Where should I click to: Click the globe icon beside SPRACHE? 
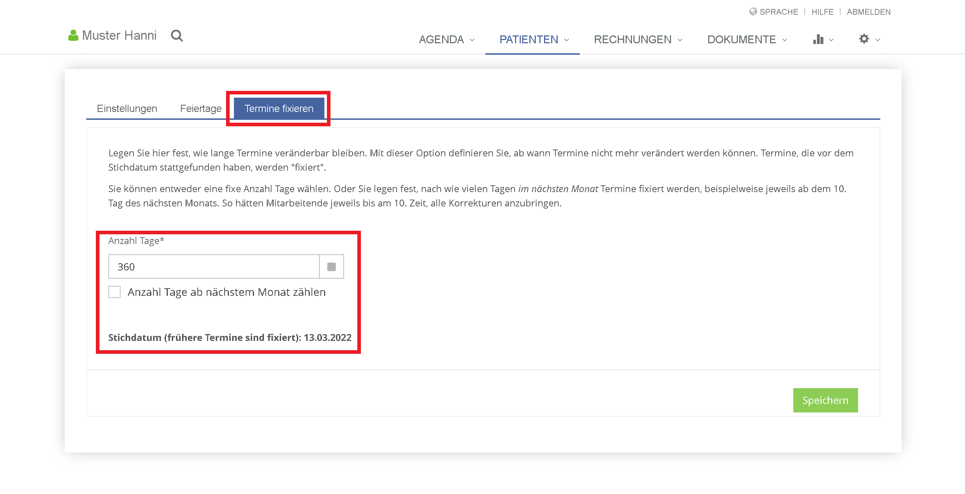753,11
